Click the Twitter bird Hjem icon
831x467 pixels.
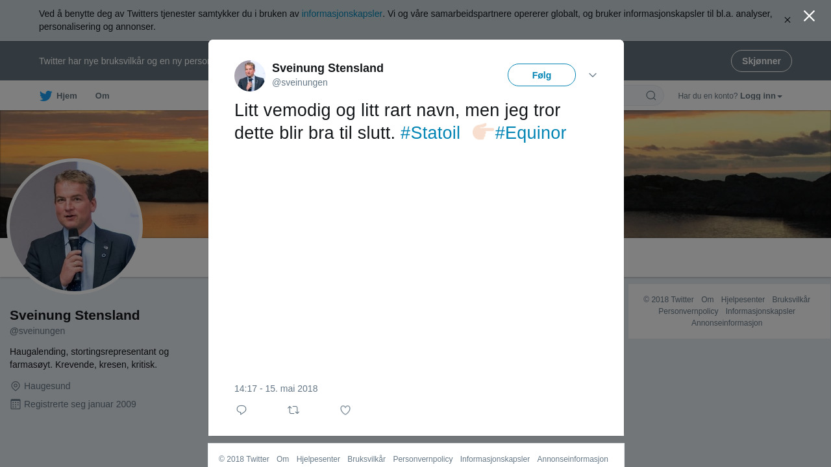46,96
